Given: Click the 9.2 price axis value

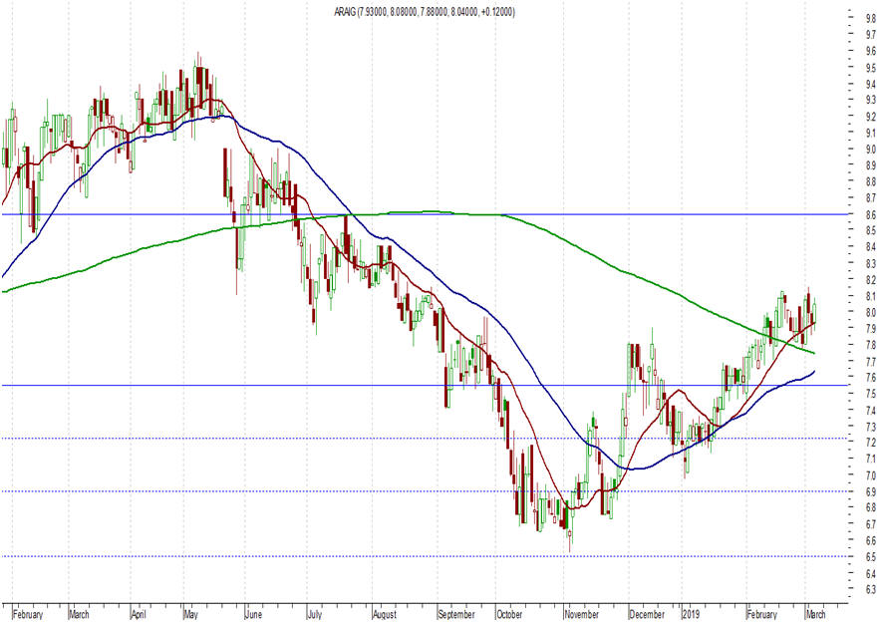Looking at the screenshot, I should click(x=870, y=117).
